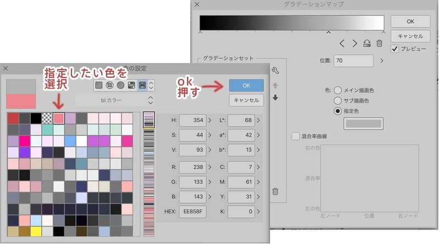Image resolution: width=440 pixels, height=244 pixels.
Task: Click the S value field showing 44
Action: pos(193,135)
